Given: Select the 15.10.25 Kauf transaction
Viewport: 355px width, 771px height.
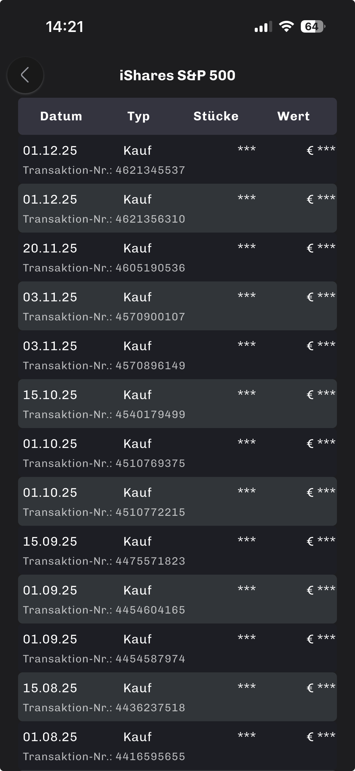Looking at the screenshot, I should click(177, 404).
